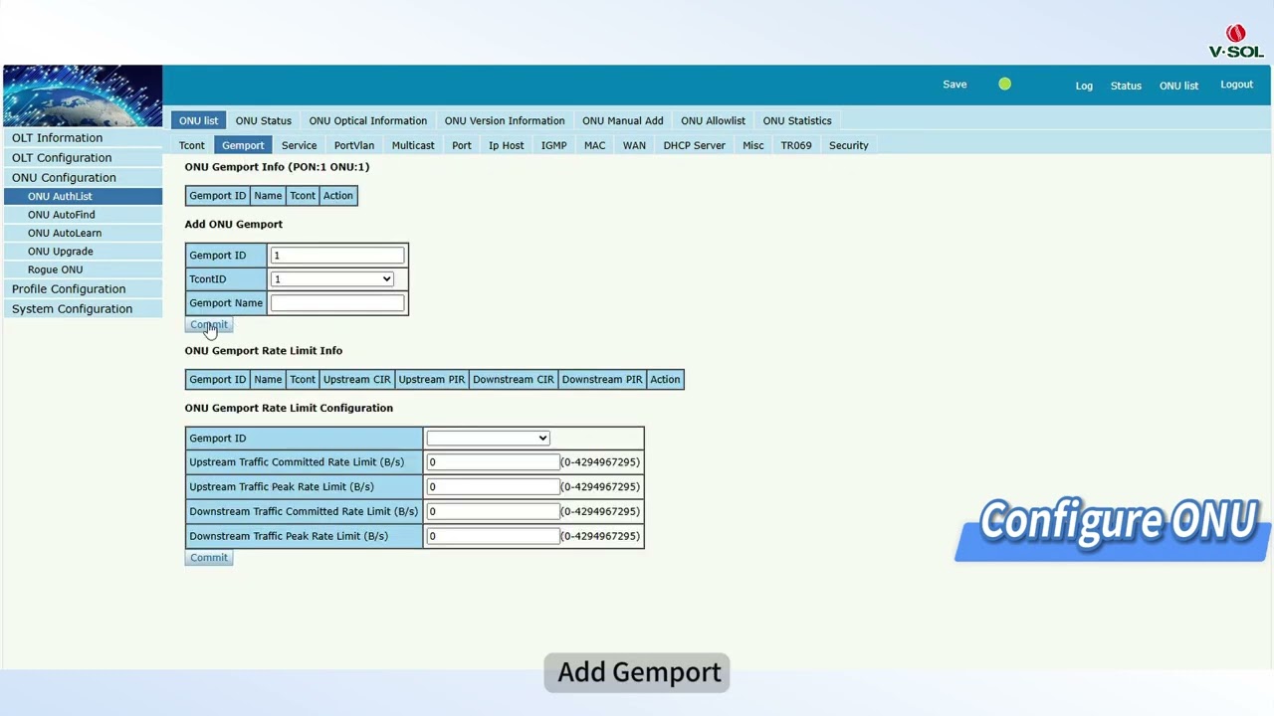The width and height of the screenshot is (1274, 716).
Task: Focus Downstream Traffic Peak Rate Limit field
Action: click(x=493, y=536)
